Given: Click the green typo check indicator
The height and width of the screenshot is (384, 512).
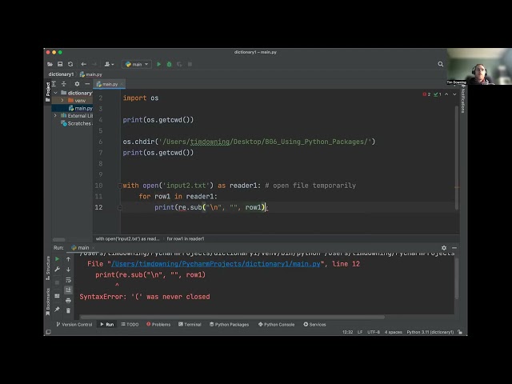Looking at the screenshot, I should point(438,94).
